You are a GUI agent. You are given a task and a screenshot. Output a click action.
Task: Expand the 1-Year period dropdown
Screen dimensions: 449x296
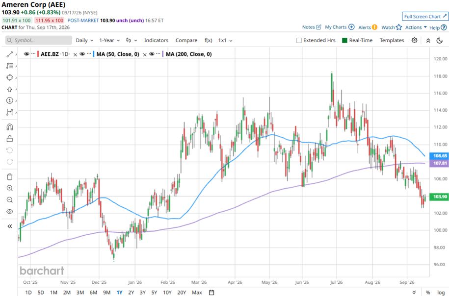pos(109,40)
